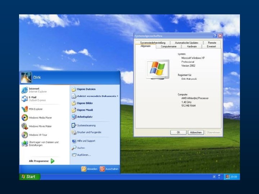The image size is (259, 194).
Task: Start Windows Media Player icon
Action: [24, 117]
